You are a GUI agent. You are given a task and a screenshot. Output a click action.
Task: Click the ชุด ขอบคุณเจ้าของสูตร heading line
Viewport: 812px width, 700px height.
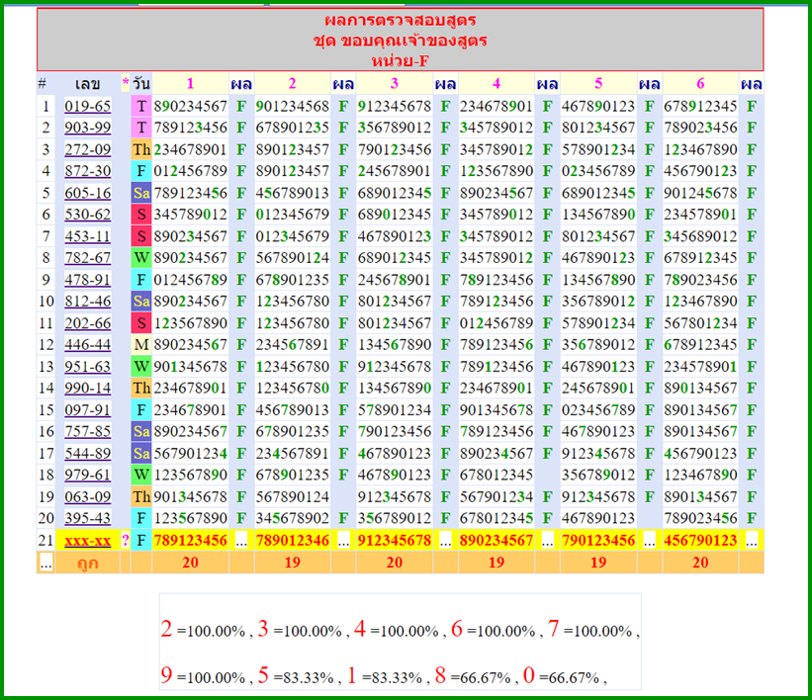click(400, 41)
